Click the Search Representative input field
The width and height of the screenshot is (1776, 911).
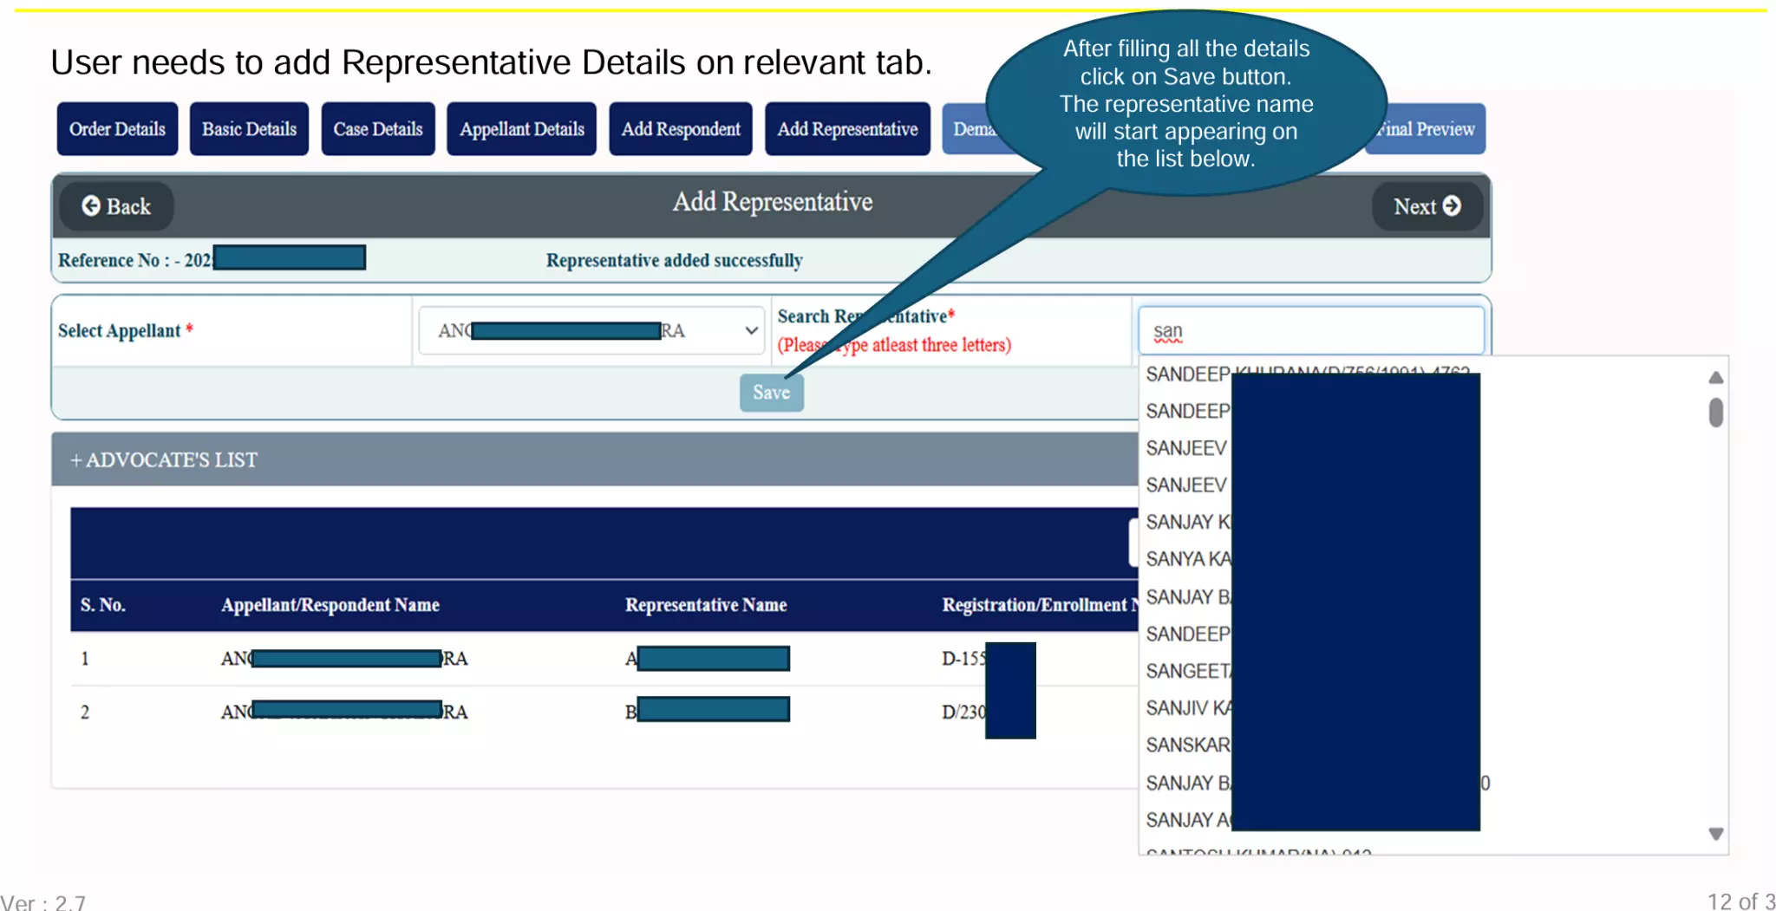click(1310, 331)
